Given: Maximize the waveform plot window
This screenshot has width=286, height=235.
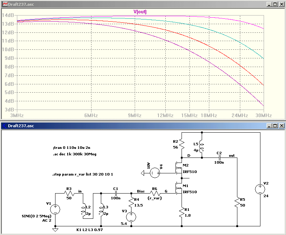Looking at the screenshot, I should [275, 4].
